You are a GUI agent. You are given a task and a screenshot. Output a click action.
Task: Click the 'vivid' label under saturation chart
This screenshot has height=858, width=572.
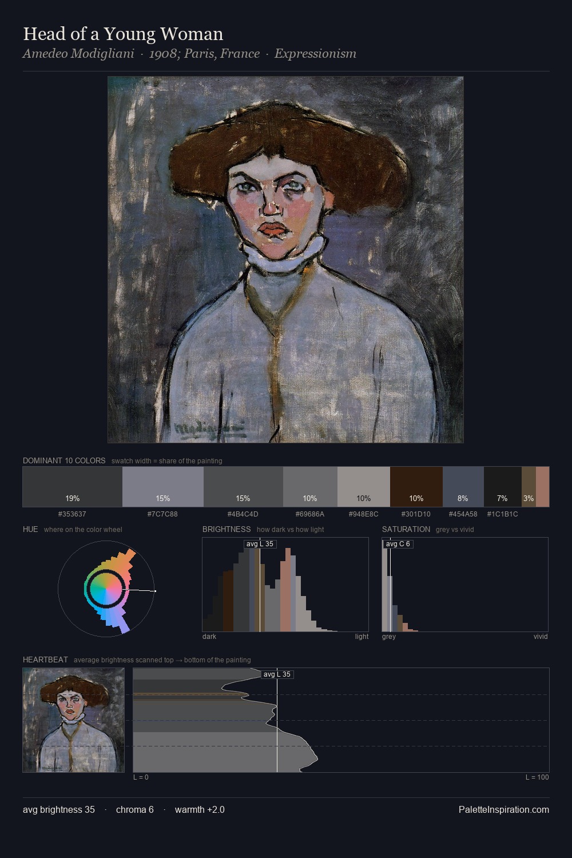541,637
